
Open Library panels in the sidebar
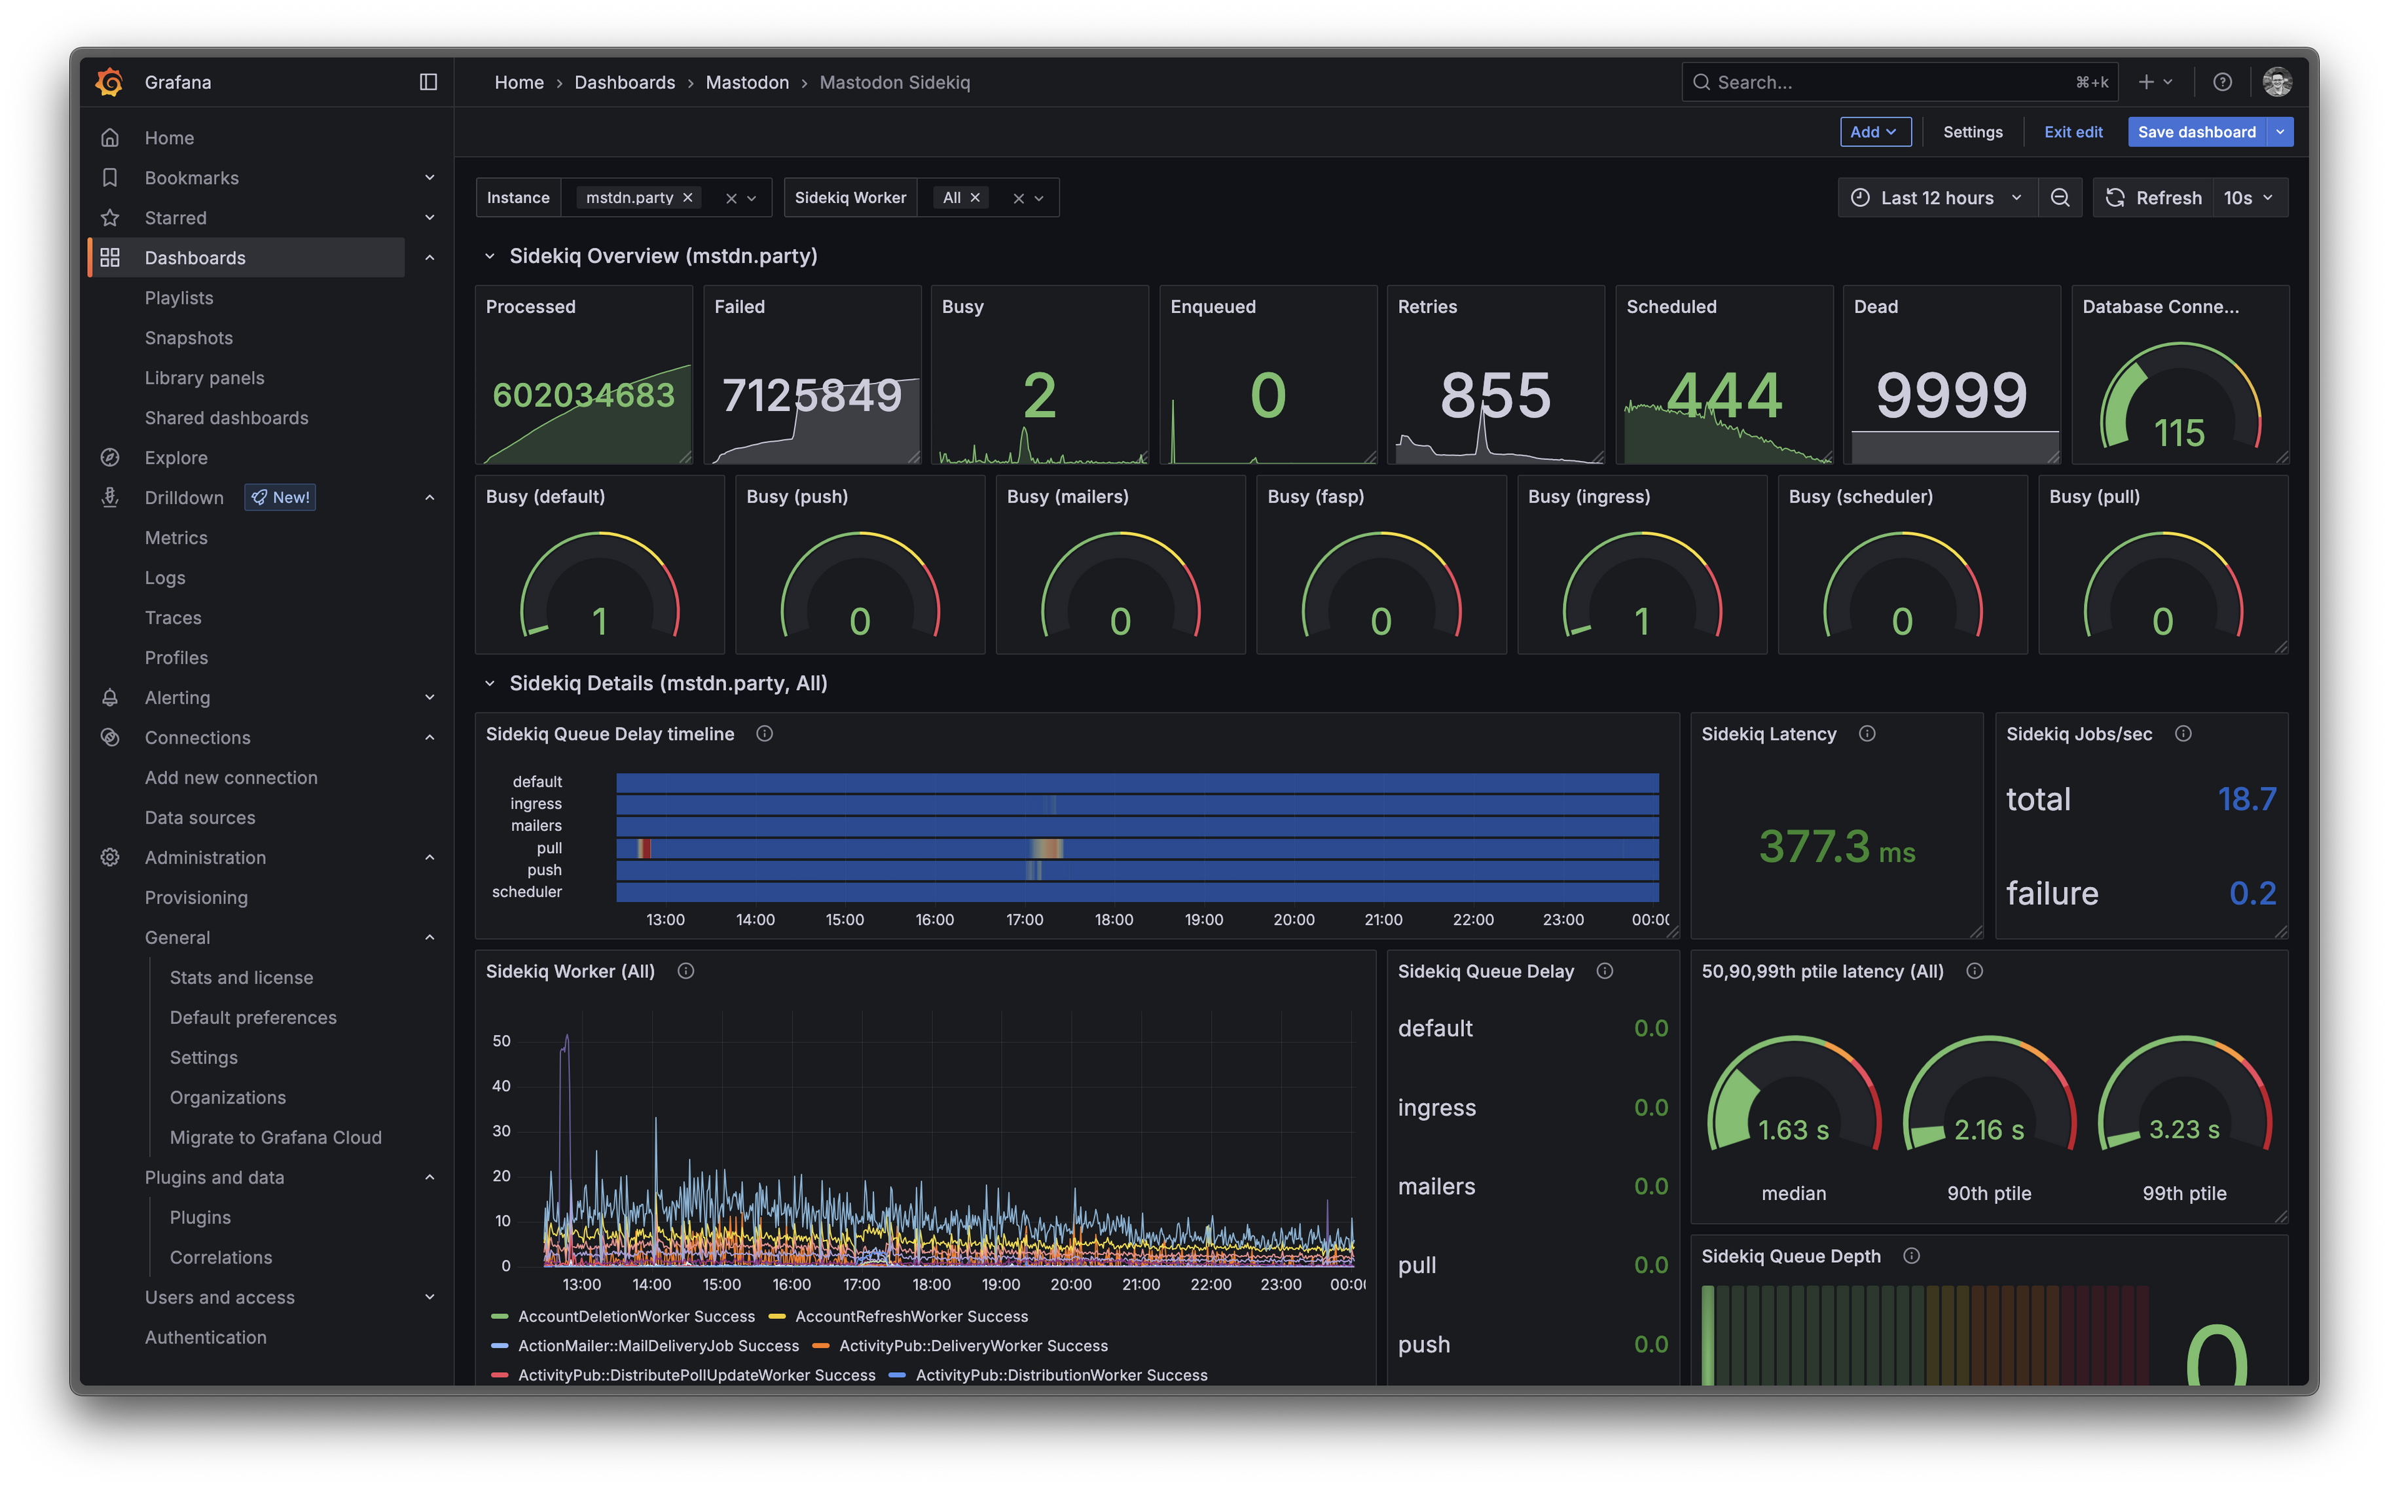click(205, 377)
